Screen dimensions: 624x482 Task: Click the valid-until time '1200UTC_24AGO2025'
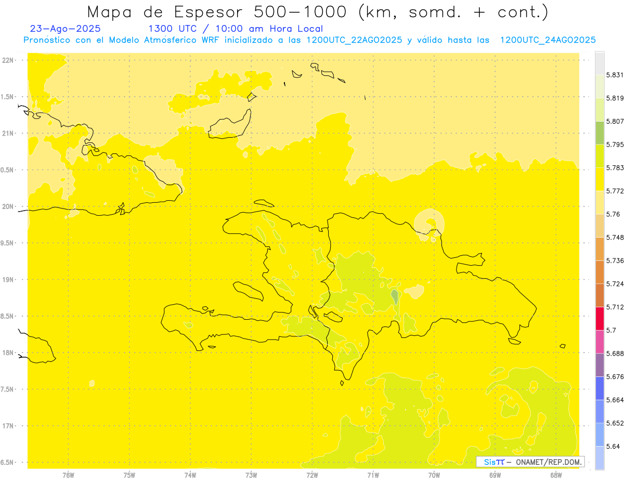point(548,40)
